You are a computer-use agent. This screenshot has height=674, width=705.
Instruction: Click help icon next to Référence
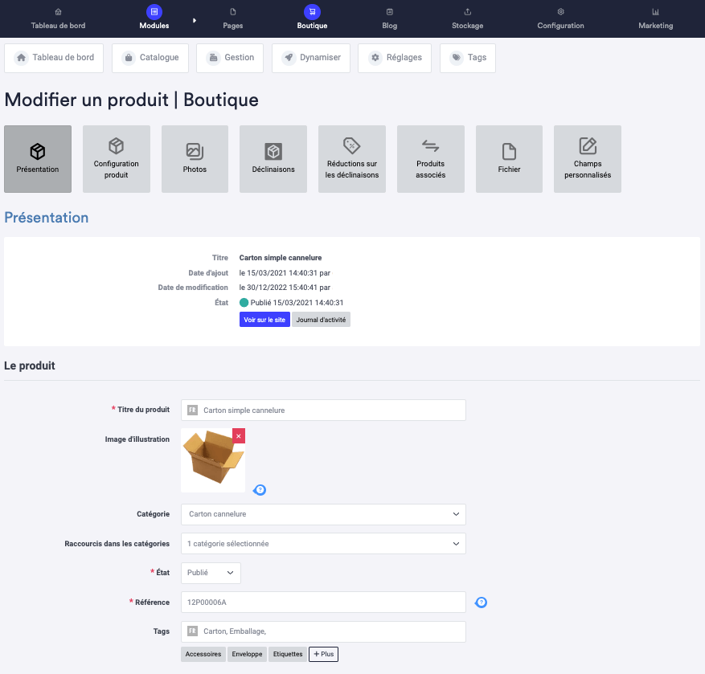coord(481,603)
